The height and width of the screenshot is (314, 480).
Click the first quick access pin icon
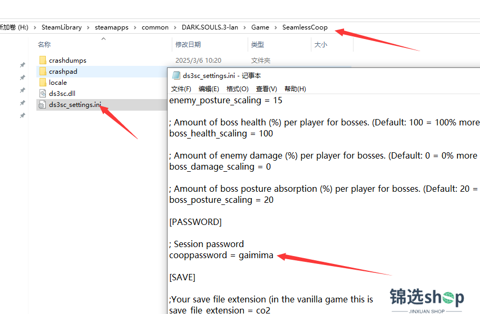[22, 65]
